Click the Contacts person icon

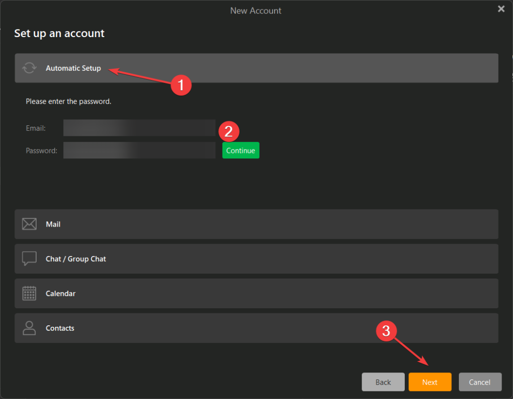29,328
